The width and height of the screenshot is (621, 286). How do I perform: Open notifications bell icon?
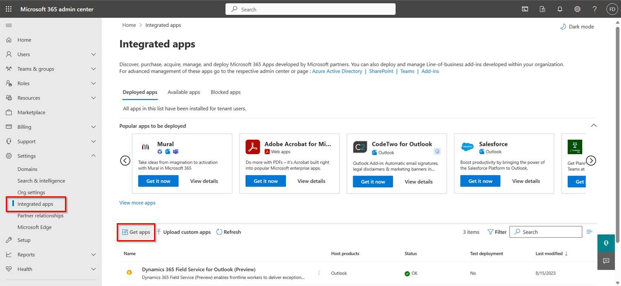click(560, 9)
